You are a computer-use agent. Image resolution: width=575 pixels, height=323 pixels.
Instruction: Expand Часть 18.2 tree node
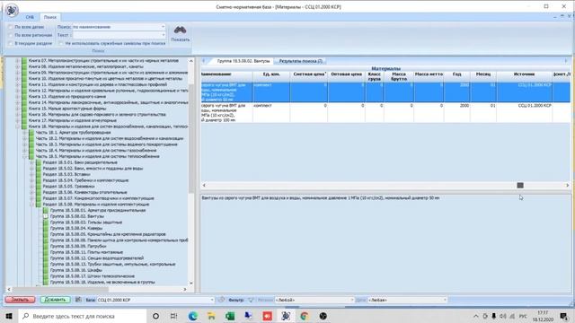click(x=24, y=138)
